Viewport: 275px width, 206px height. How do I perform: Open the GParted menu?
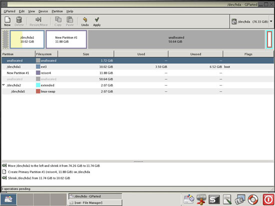tap(9, 11)
